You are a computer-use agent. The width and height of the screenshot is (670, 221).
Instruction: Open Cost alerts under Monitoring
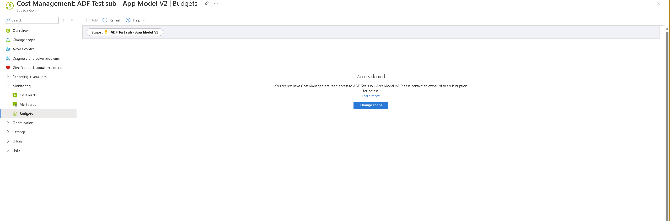[28, 95]
